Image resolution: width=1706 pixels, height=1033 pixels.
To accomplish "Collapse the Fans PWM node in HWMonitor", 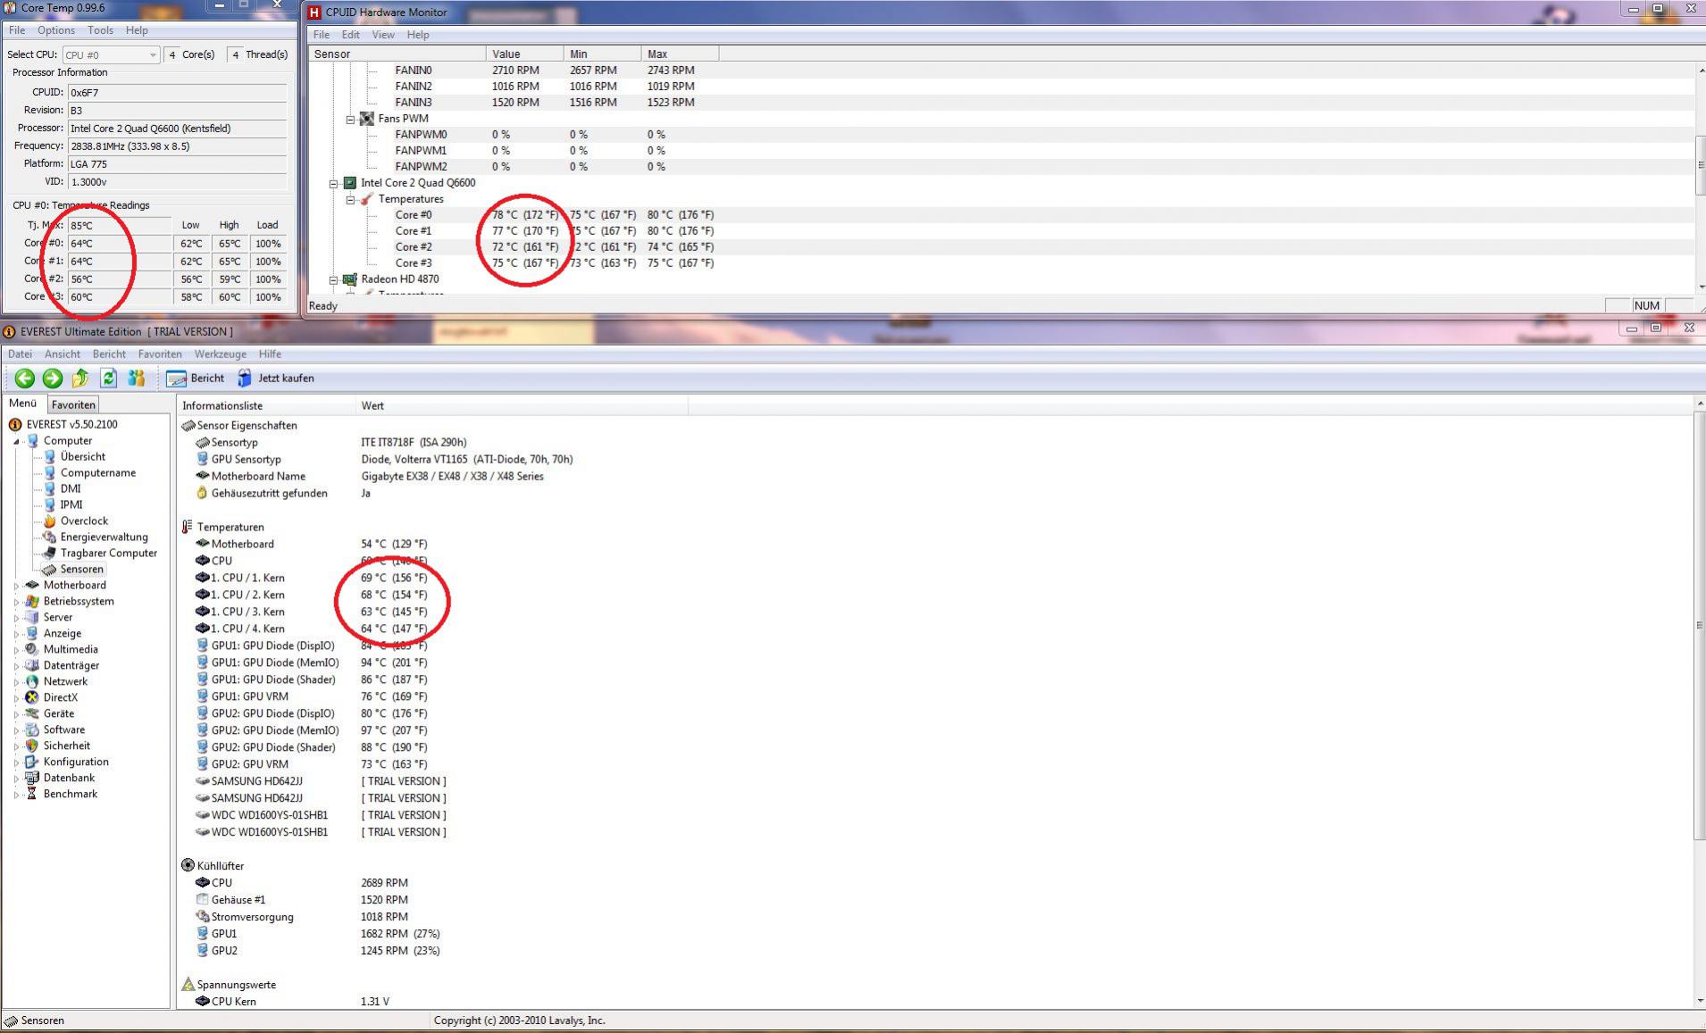I will 350,120.
